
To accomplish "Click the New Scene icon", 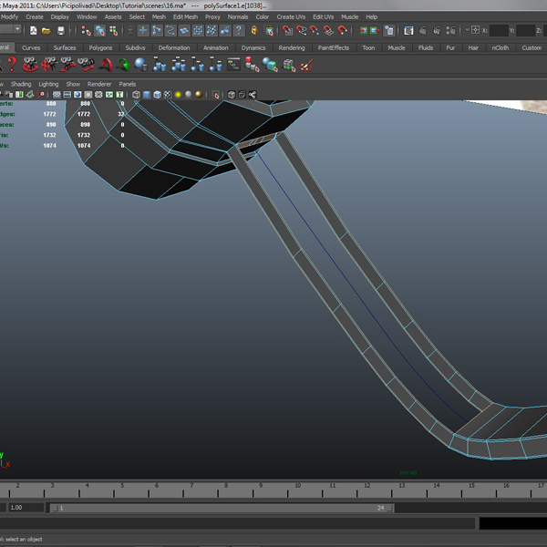I will pos(34,31).
